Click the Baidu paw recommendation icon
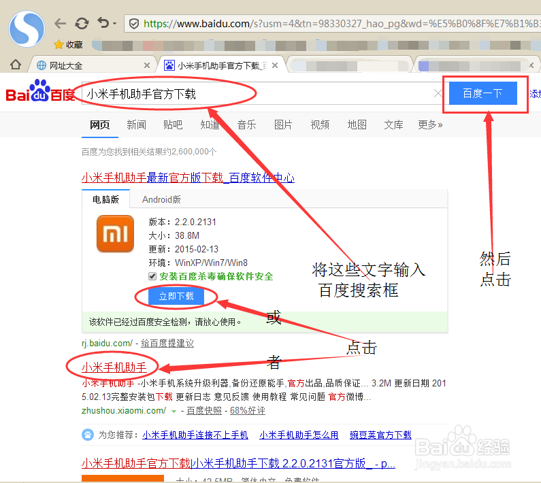 tap(88, 435)
